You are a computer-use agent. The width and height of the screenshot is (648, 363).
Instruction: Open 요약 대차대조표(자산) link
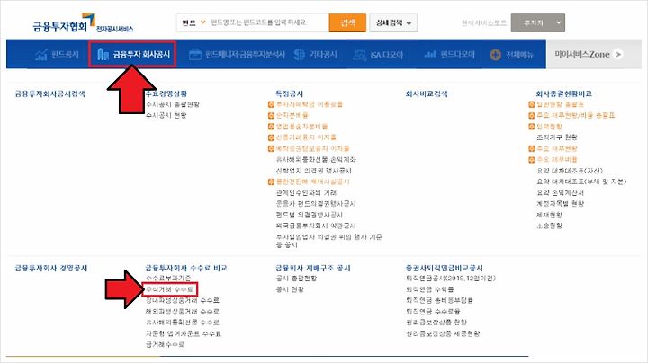point(569,171)
